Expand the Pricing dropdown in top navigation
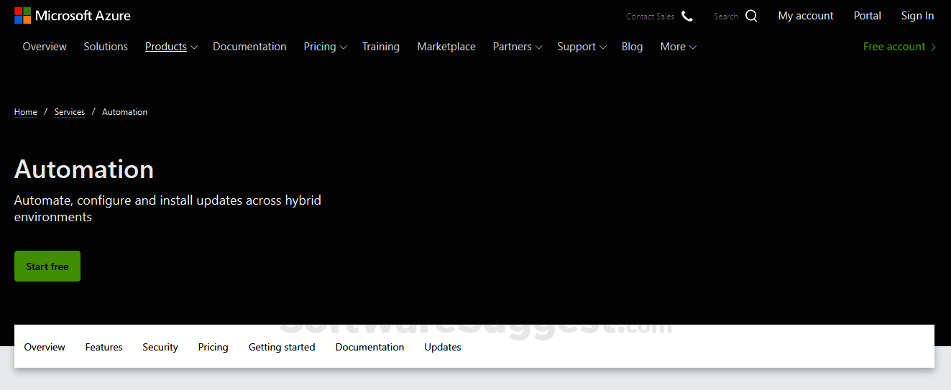951x390 pixels. pyautogui.click(x=325, y=47)
